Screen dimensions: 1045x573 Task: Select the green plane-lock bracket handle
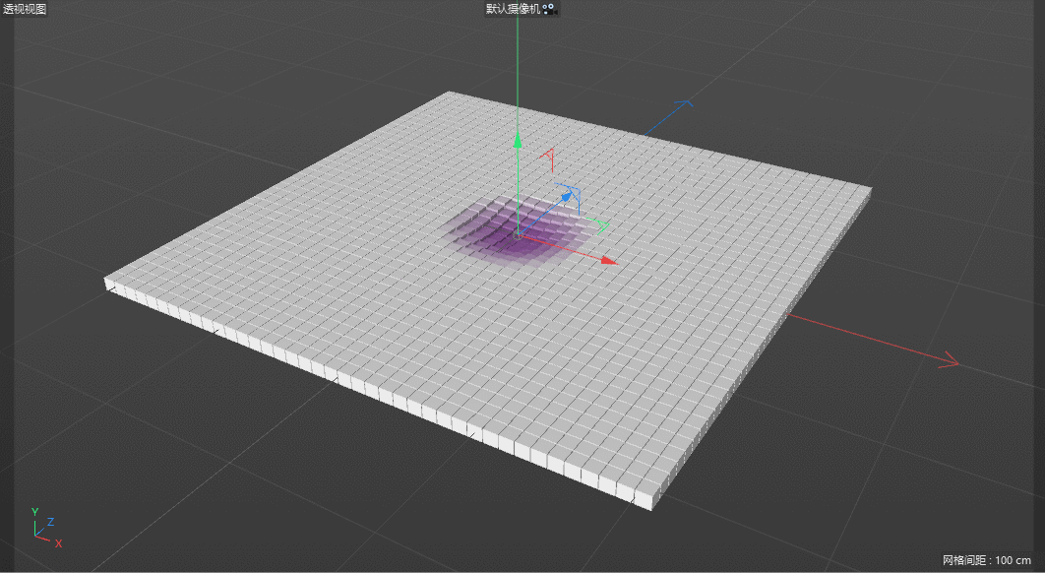coord(599,226)
